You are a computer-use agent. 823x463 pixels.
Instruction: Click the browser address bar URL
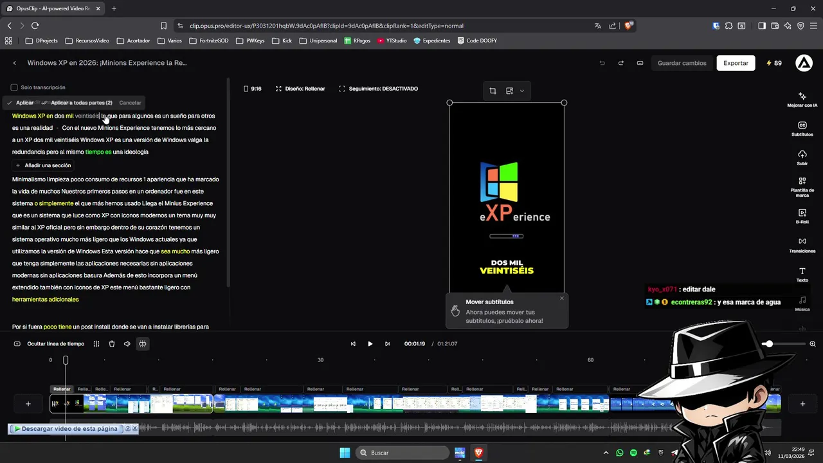[327, 26]
